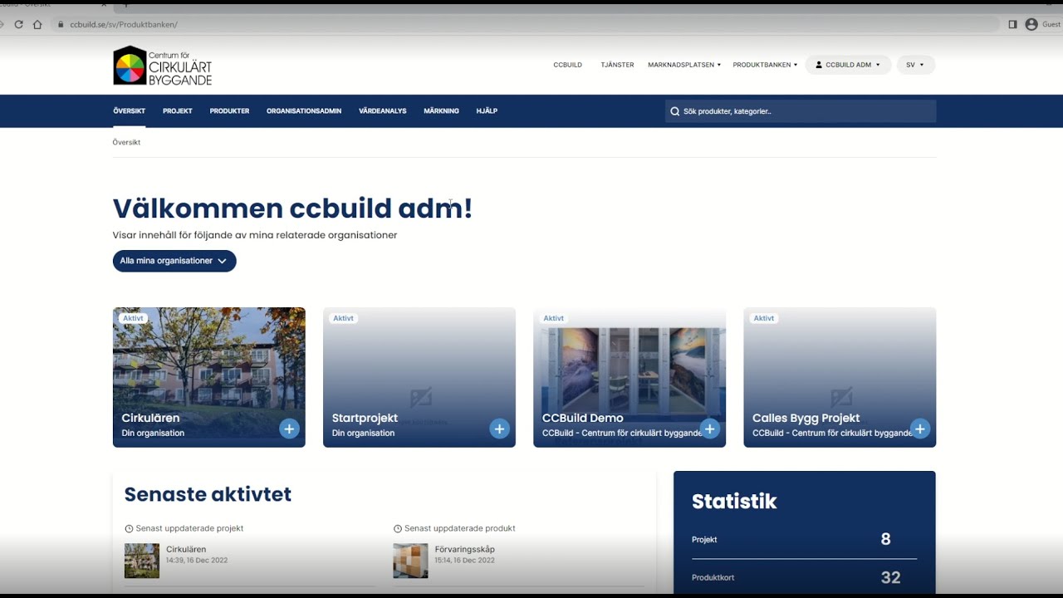Click the plus icon on Startprojekt card
The width and height of the screenshot is (1063, 598).
499,429
